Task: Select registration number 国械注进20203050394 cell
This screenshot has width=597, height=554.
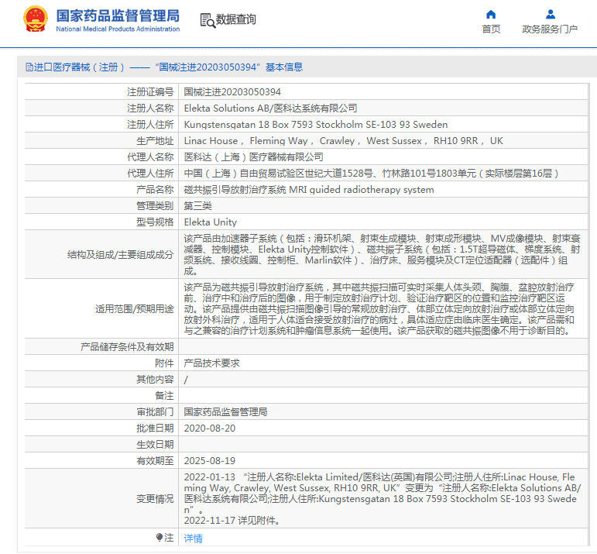Action: point(232,92)
